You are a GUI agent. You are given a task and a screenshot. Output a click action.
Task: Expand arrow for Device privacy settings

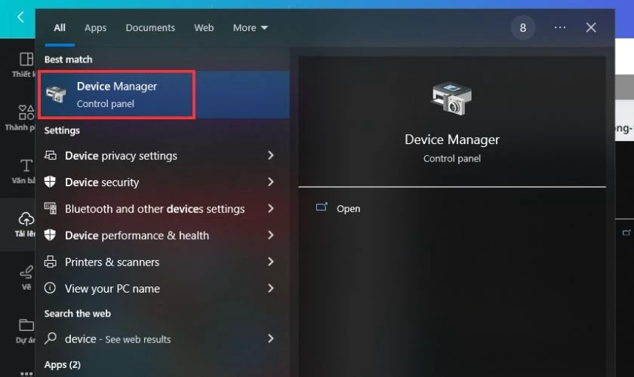pyautogui.click(x=270, y=155)
